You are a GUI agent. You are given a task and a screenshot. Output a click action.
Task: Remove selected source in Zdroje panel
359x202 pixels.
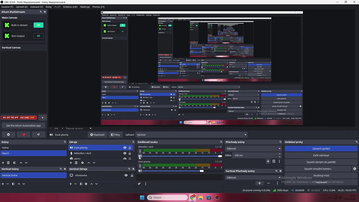pyautogui.click(x=76, y=163)
